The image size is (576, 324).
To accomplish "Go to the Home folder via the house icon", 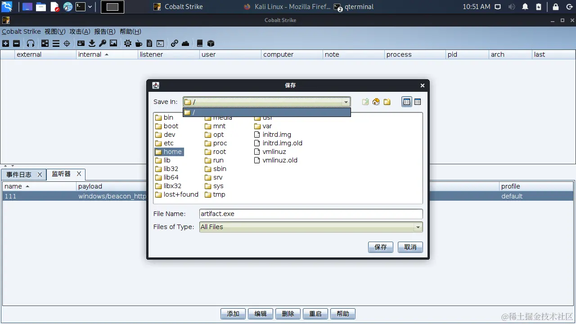I will [x=376, y=102].
